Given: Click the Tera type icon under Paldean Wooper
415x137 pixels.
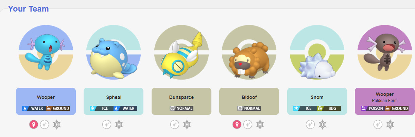Looking at the screenshot, I should pos(390,125).
